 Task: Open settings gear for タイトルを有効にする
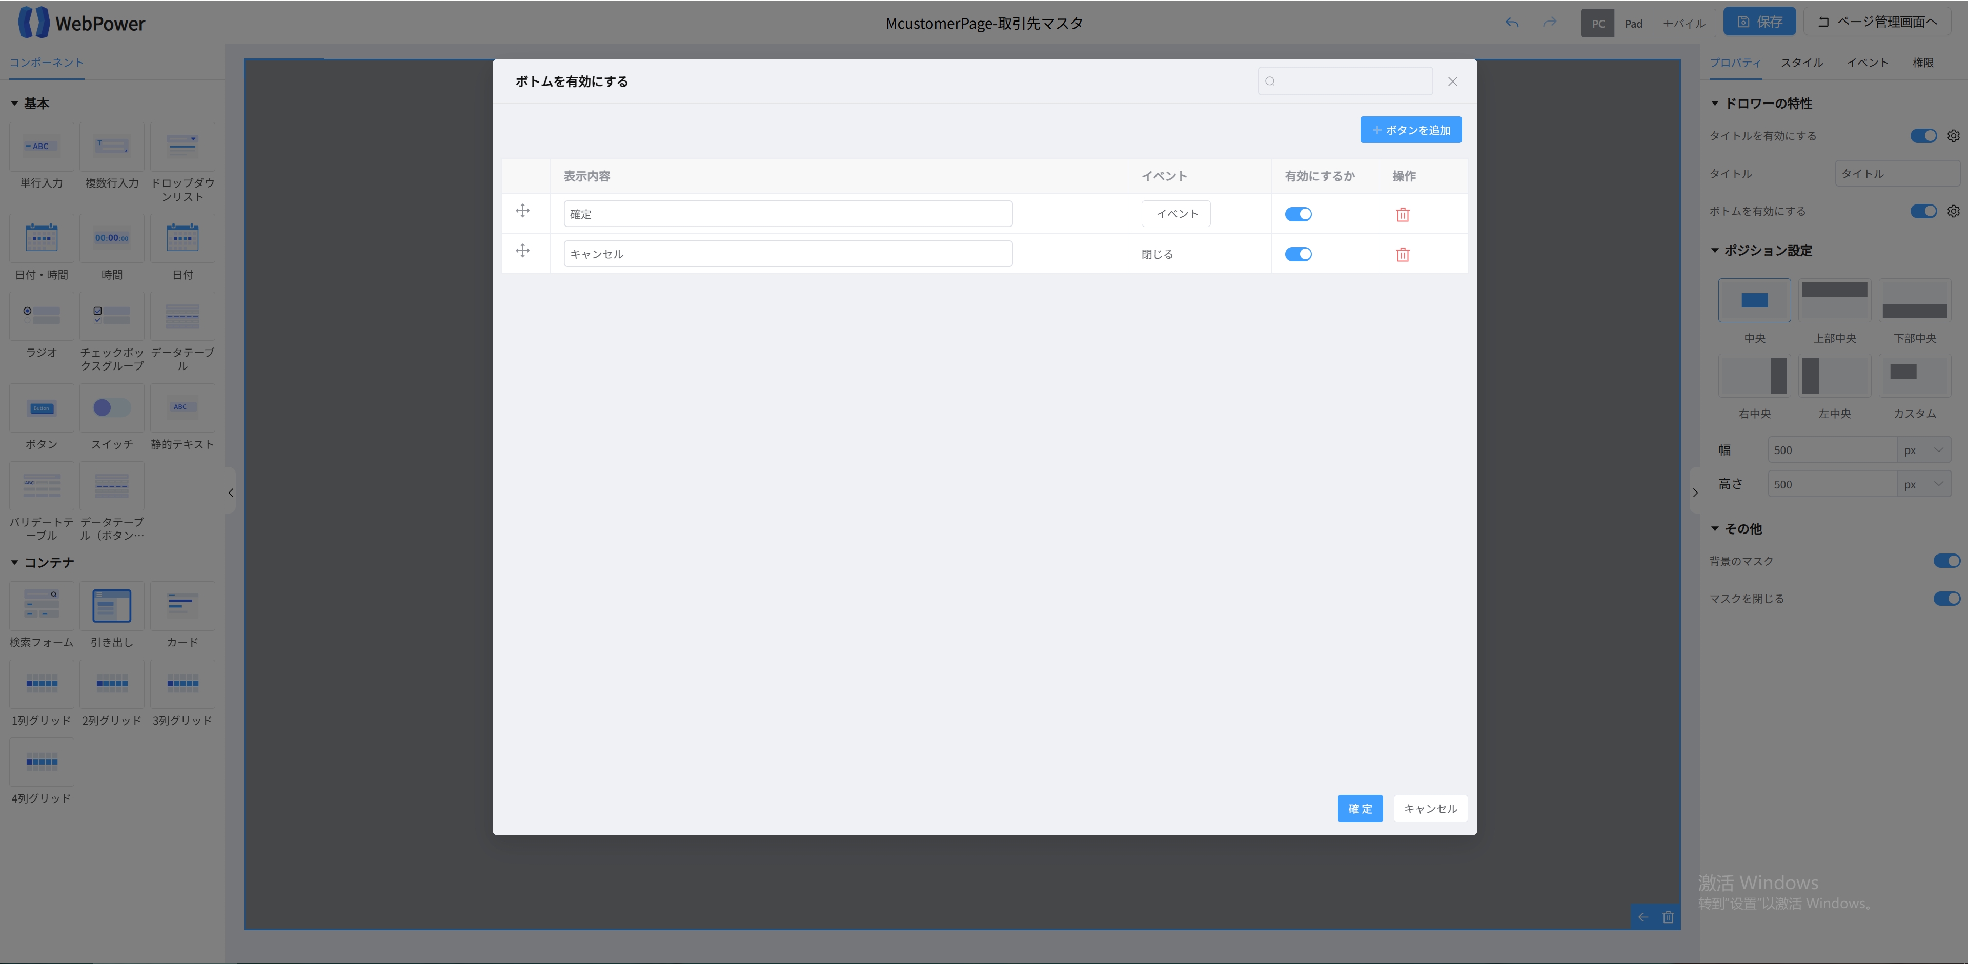[x=1953, y=135]
